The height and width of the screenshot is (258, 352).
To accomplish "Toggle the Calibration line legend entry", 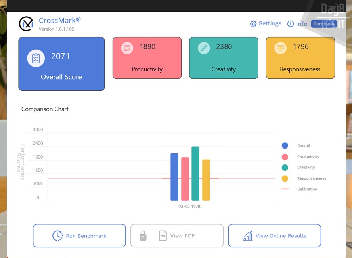I will click(x=307, y=189).
